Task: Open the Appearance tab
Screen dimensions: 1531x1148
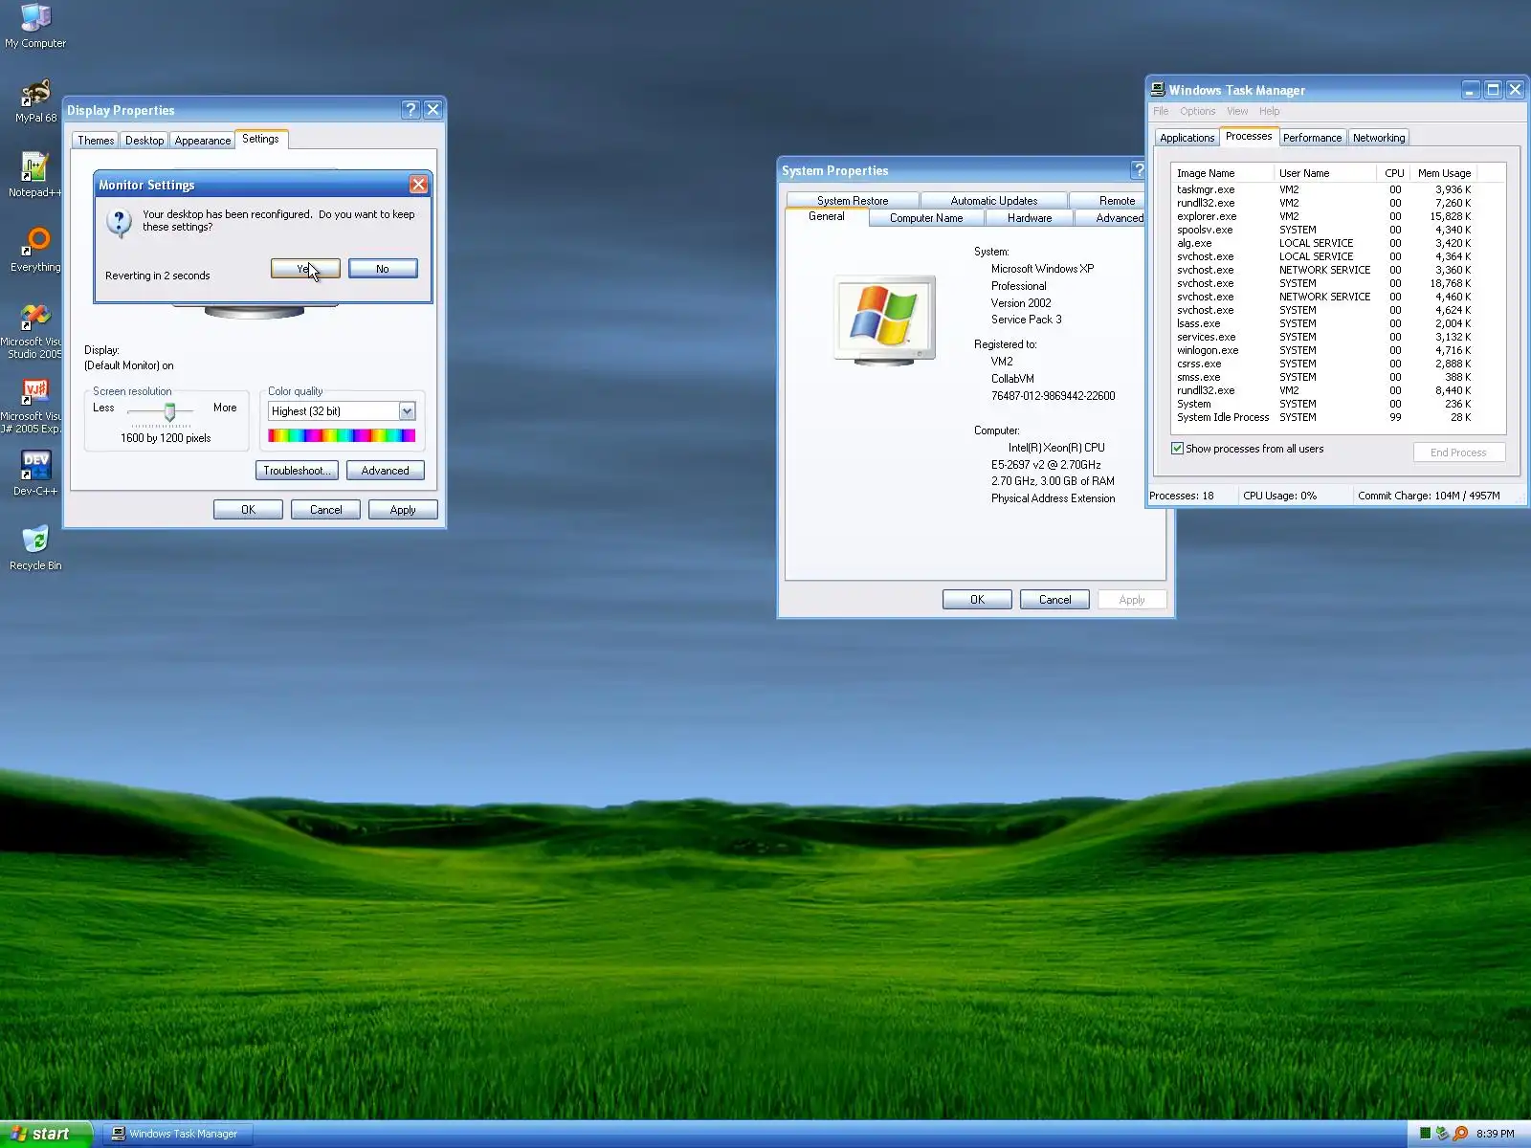Action: [x=203, y=141]
